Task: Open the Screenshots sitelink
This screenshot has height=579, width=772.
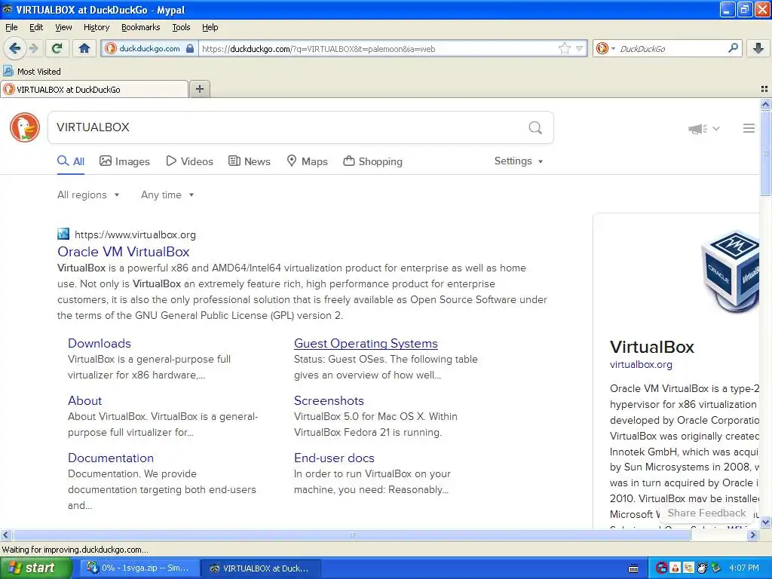Action: point(329,401)
